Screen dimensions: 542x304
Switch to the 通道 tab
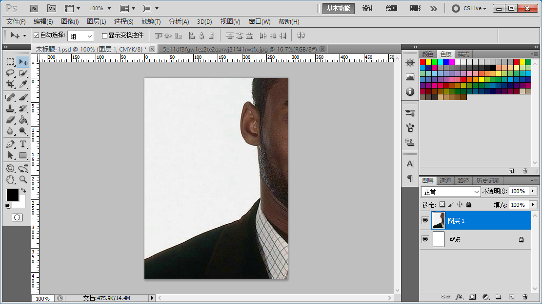click(x=445, y=180)
